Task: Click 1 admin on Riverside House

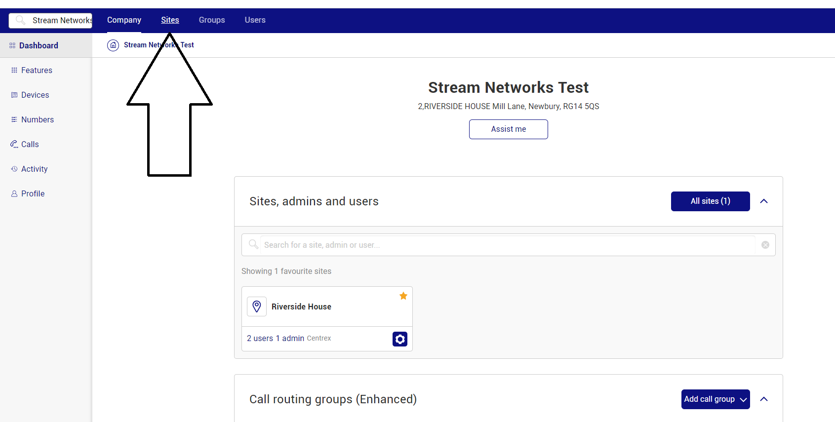Action: [x=290, y=339]
